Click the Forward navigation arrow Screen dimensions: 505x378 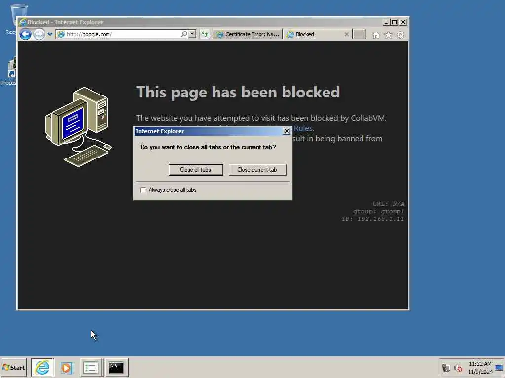pos(39,34)
